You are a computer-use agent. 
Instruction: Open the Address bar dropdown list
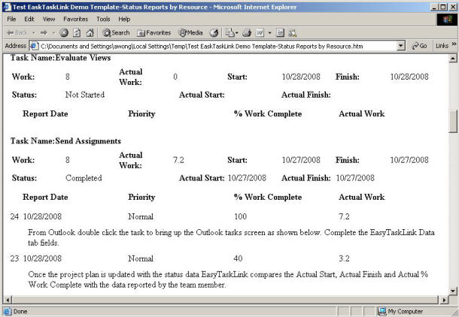pyautogui.click(x=401, y=46)
